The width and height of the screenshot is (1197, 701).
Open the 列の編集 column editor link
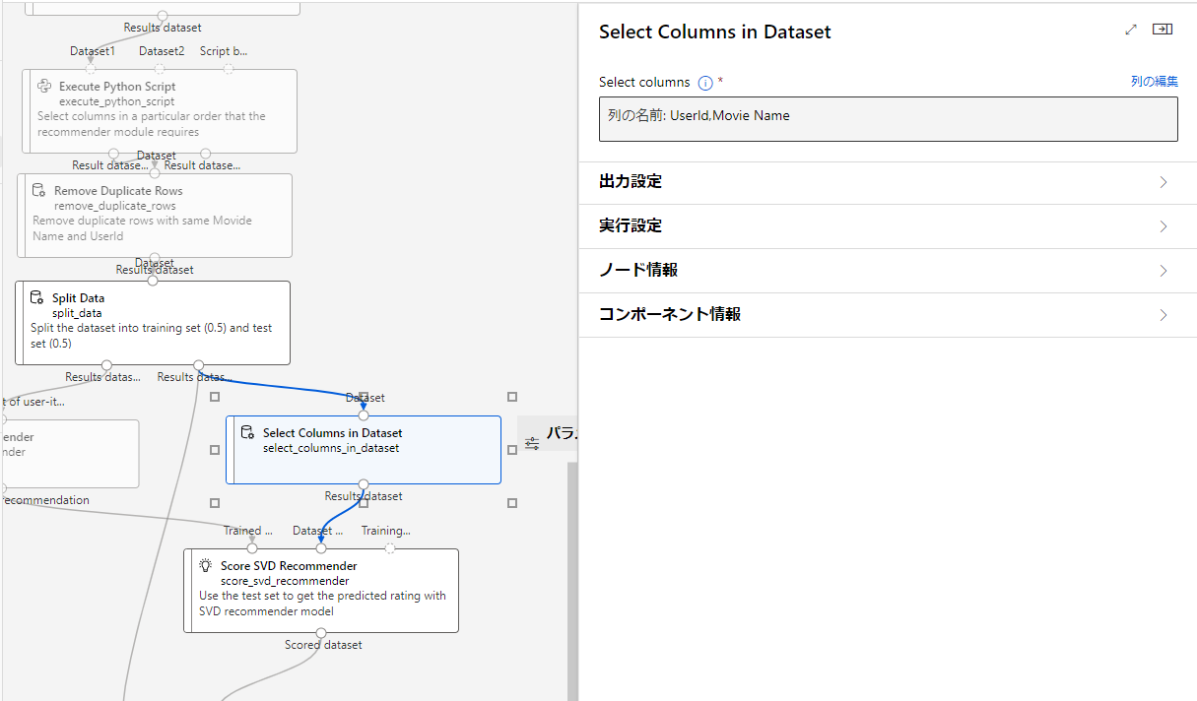tap(1155, 82)
